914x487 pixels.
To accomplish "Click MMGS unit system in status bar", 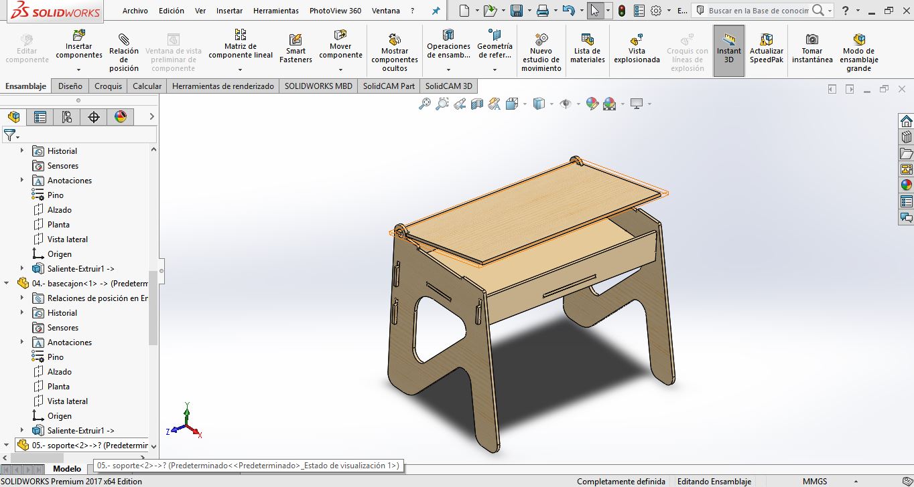I will (815, 481).
